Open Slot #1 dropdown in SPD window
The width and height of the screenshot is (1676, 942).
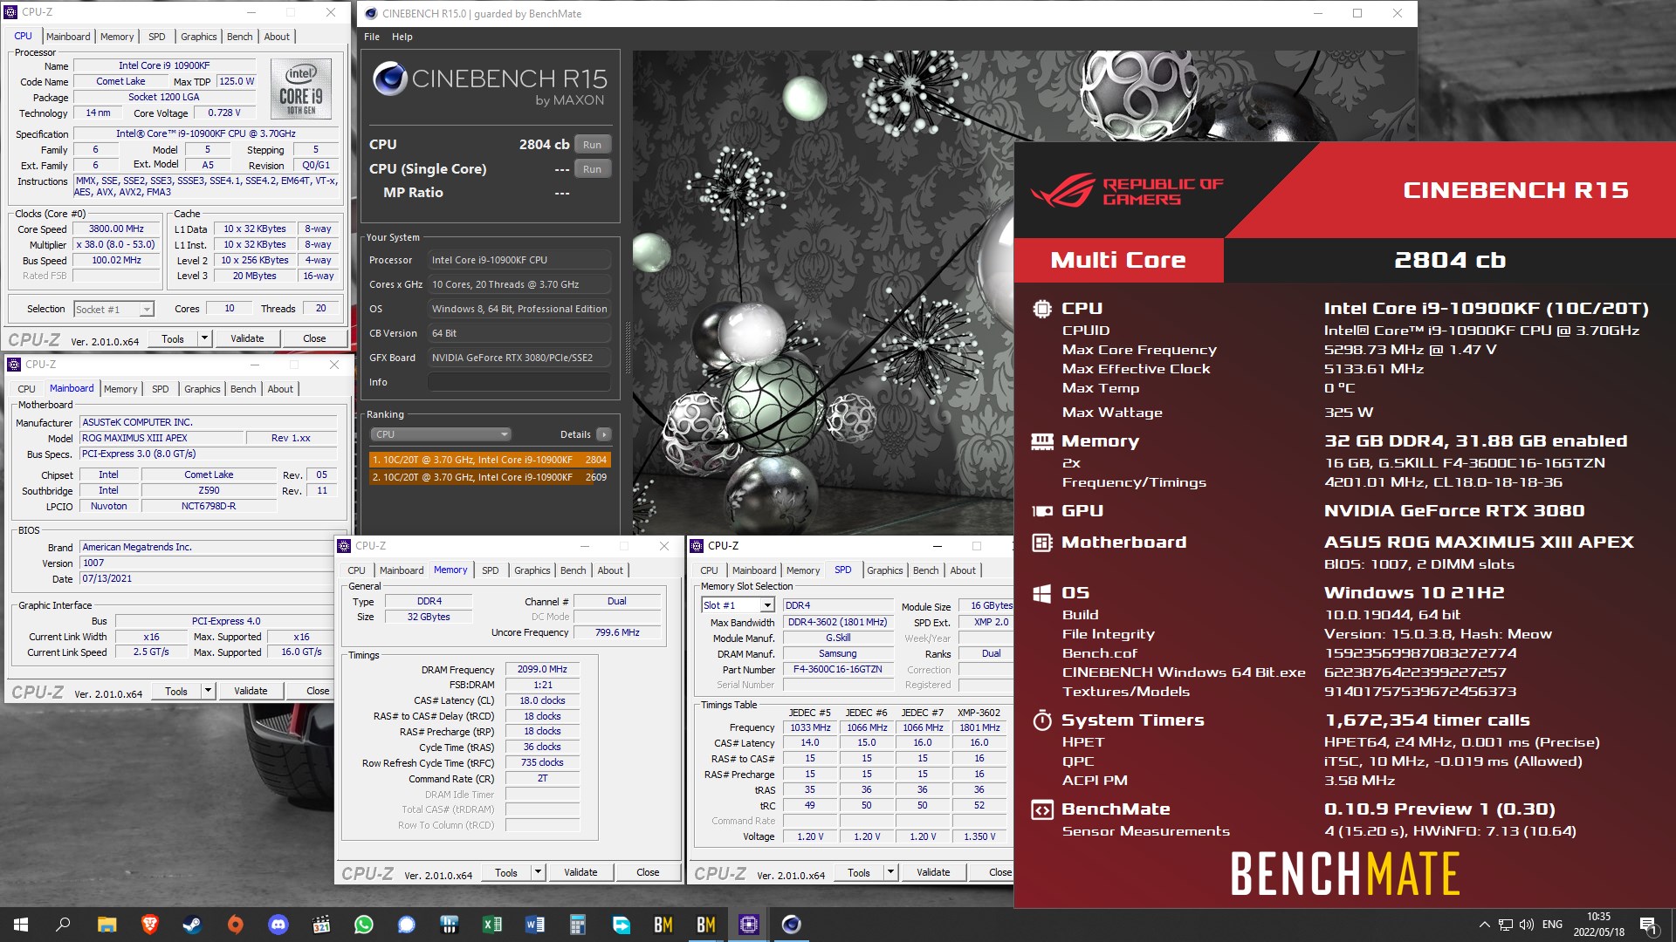(767, 605)
